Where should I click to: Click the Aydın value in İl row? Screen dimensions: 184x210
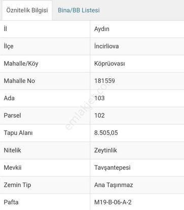(x=102, y=29)
